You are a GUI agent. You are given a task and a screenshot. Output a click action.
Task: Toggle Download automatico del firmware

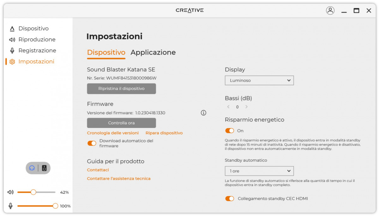pyautogui.click(x=92, y=143)
